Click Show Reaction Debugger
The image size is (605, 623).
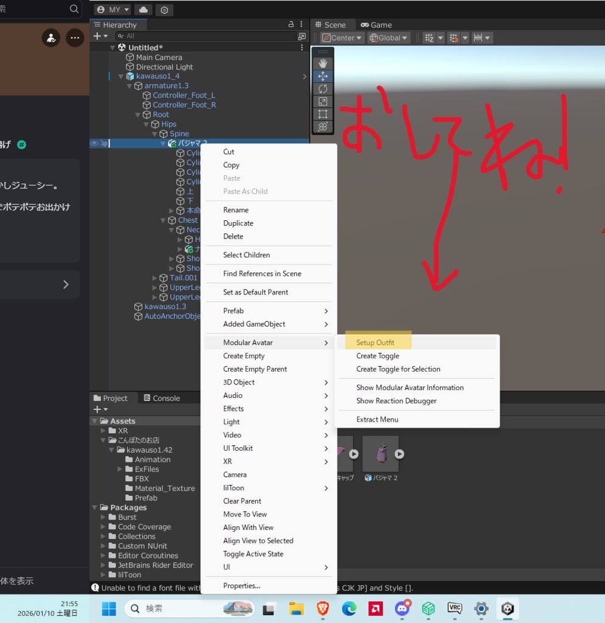point(417,400)
